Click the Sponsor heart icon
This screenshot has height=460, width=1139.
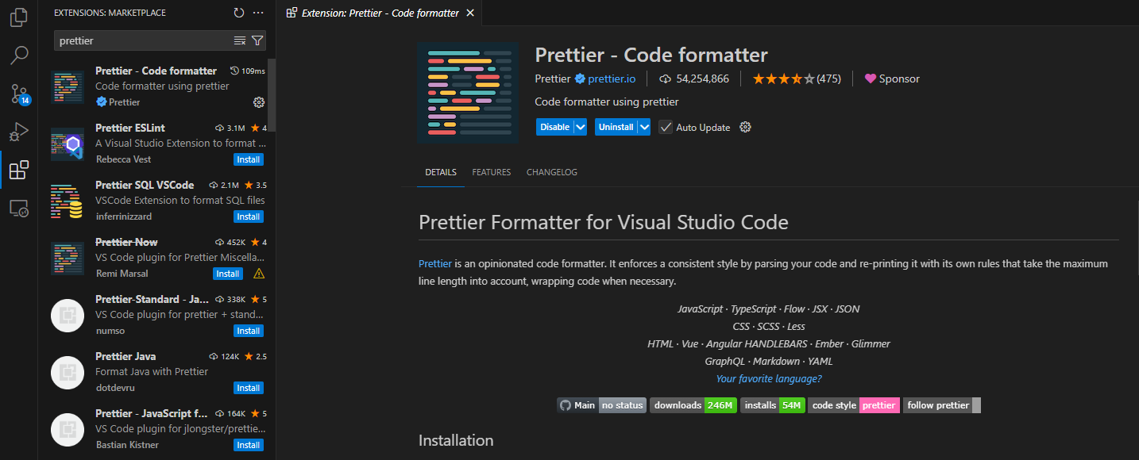tap(870, 79)
